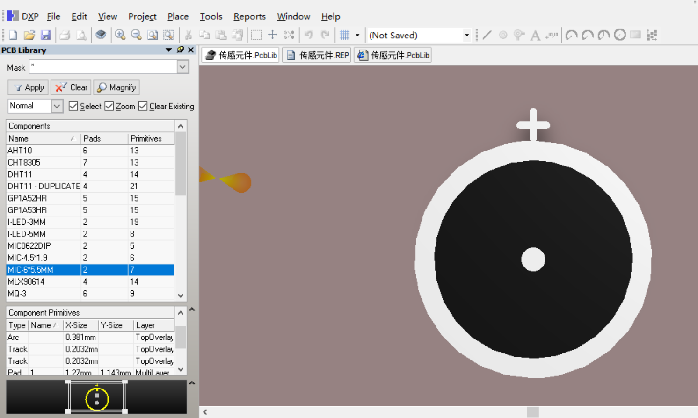The image size is (698, 418).
Task: Open the grid options dropdown arrow
Action: point(357,35)
